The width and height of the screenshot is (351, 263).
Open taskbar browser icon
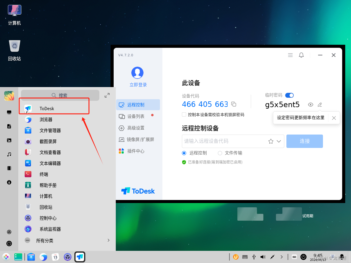tap(43, 257)
